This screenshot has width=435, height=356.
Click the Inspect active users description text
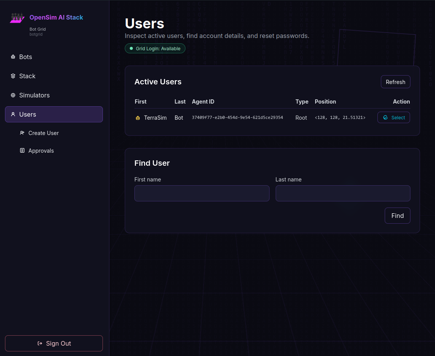(217, 36)
